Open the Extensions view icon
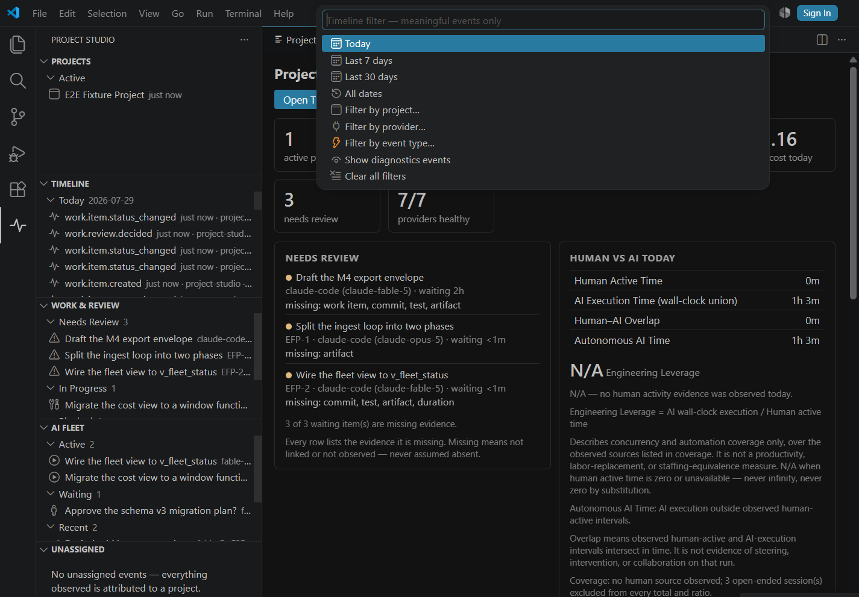This screenshot has height=597, width=859. (18, 189)
